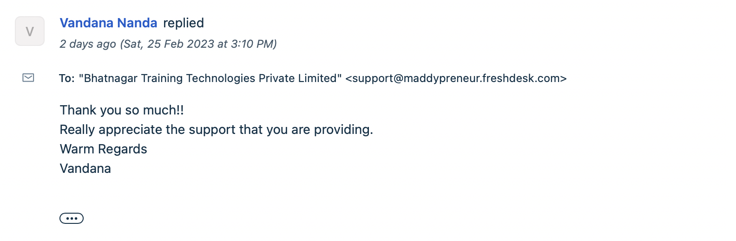Screen dimensions: 736x241
Task: Click the "2 days ago" timestamp
Action: (x=88, y=44)
